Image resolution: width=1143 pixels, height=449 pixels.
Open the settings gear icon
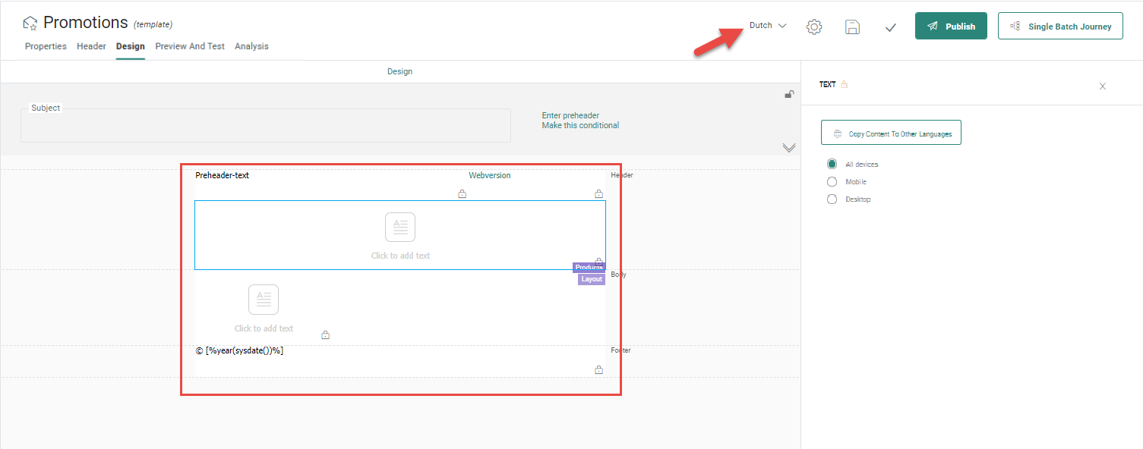[813, 27]
